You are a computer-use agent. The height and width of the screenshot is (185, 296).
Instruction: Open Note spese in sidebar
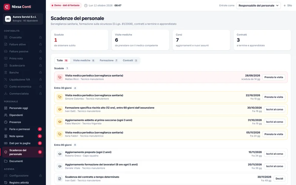tap(23, 136)
